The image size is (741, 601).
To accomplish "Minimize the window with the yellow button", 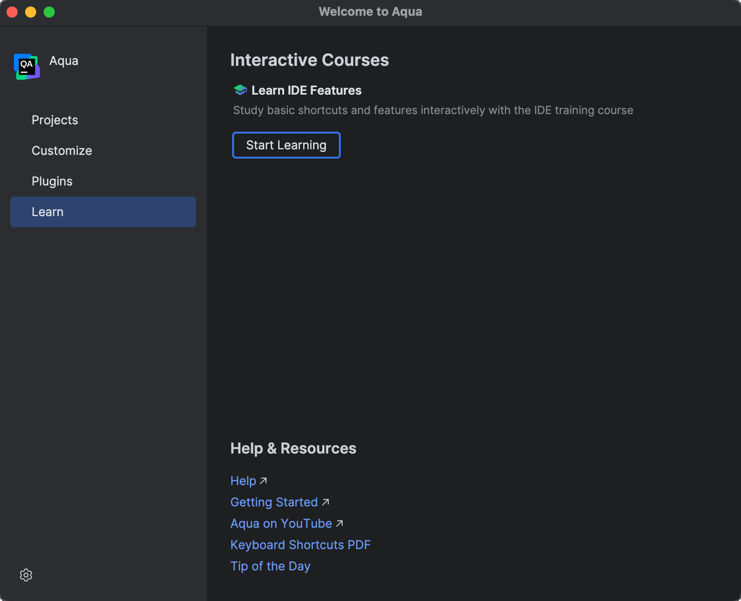I will pos(31,12).
